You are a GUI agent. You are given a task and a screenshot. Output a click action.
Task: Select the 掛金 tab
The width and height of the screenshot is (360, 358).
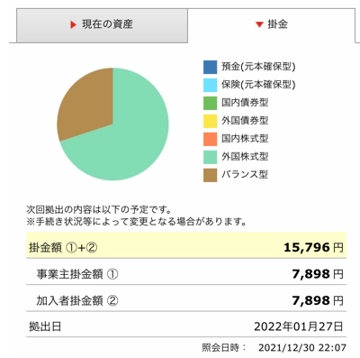[x=272, y=25]
